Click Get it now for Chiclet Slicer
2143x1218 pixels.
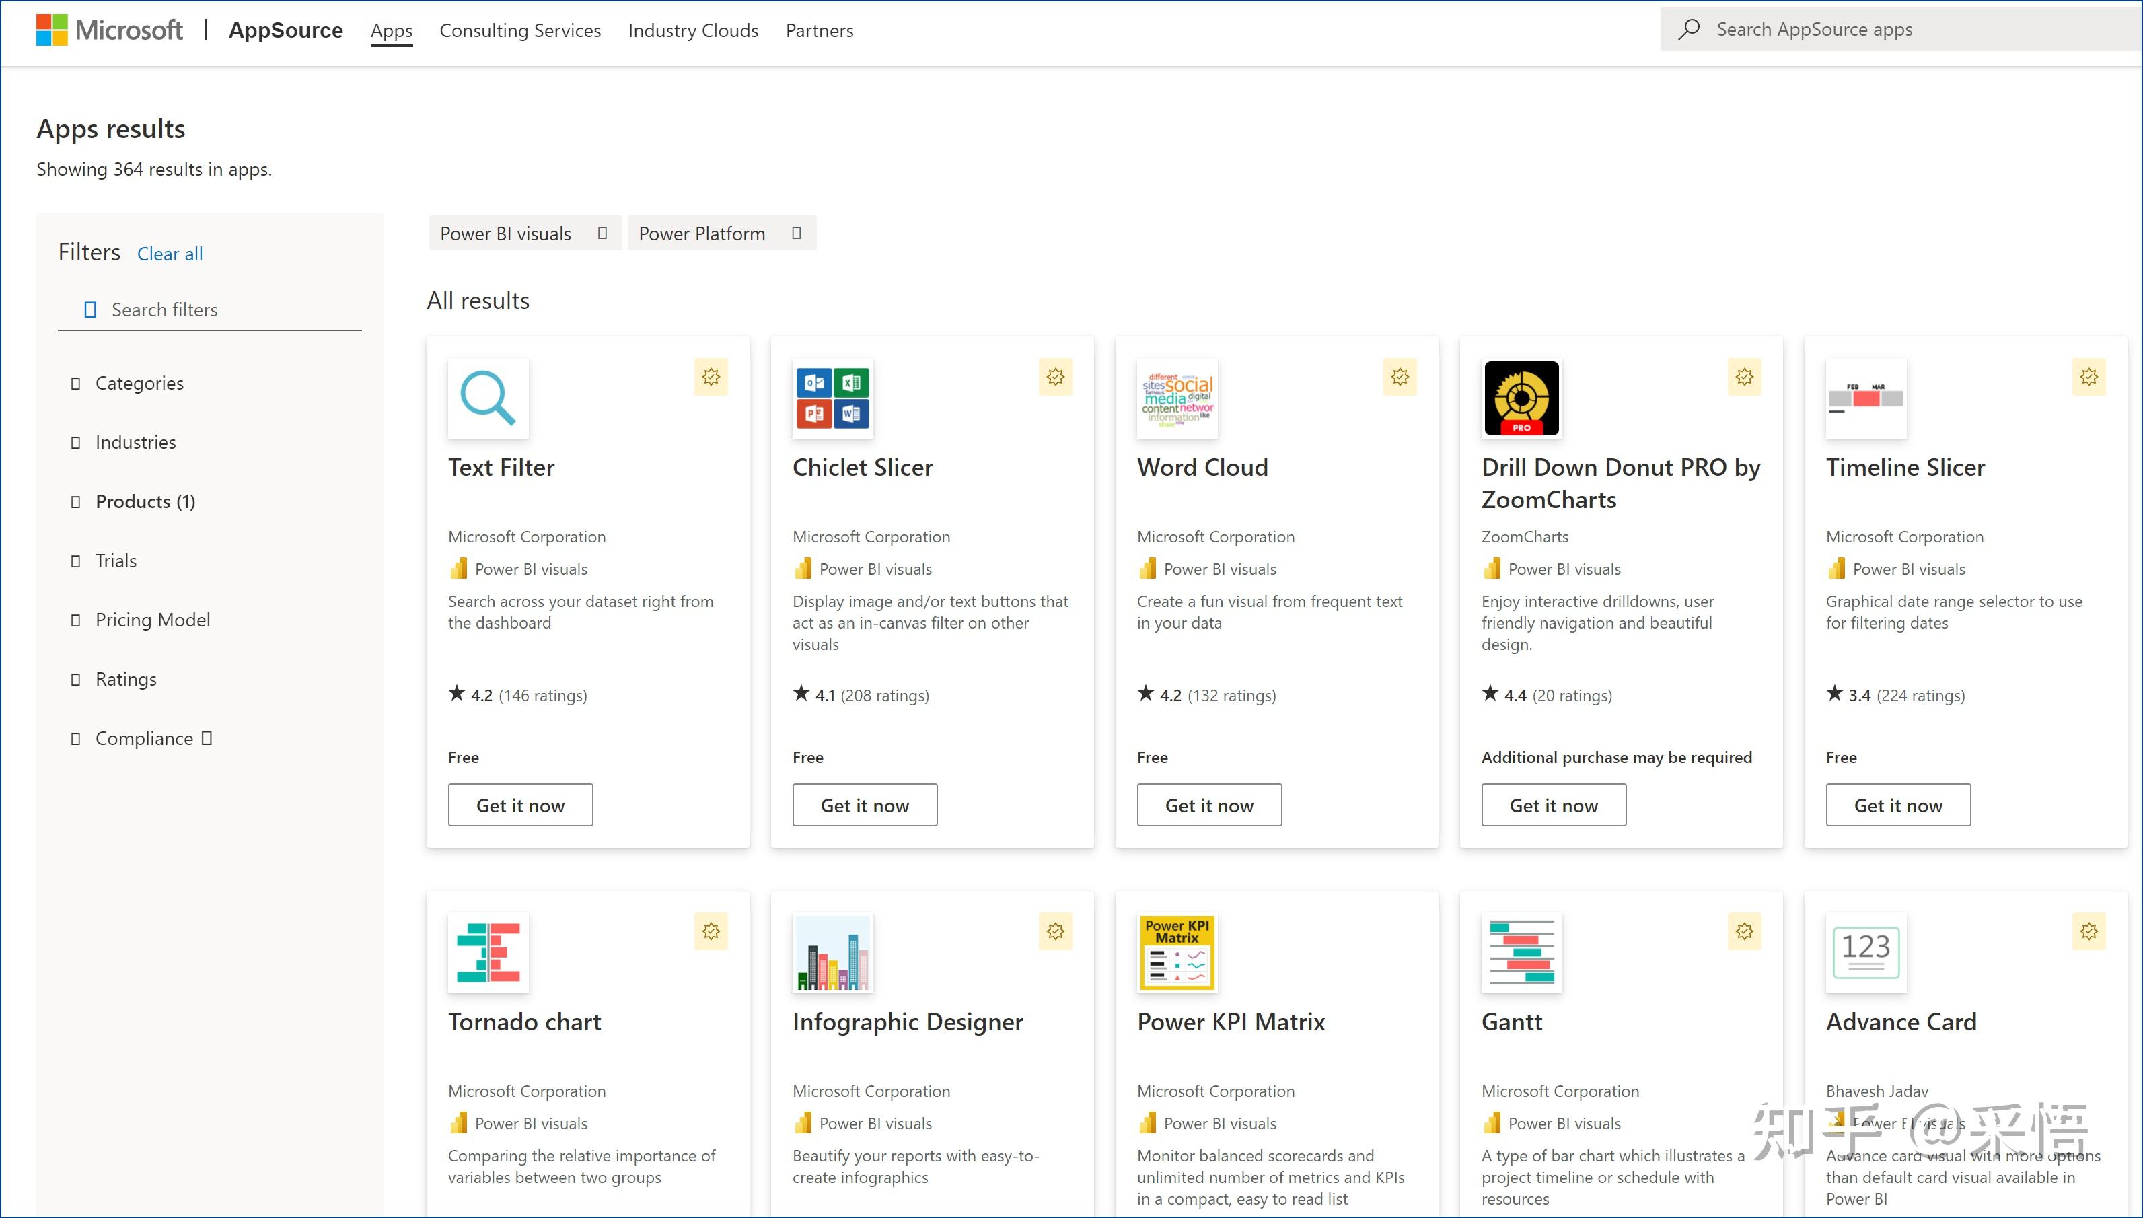(865, 805)
